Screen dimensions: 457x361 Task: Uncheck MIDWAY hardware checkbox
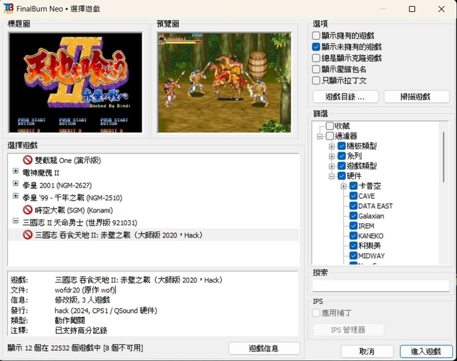[x=353, y=256]
